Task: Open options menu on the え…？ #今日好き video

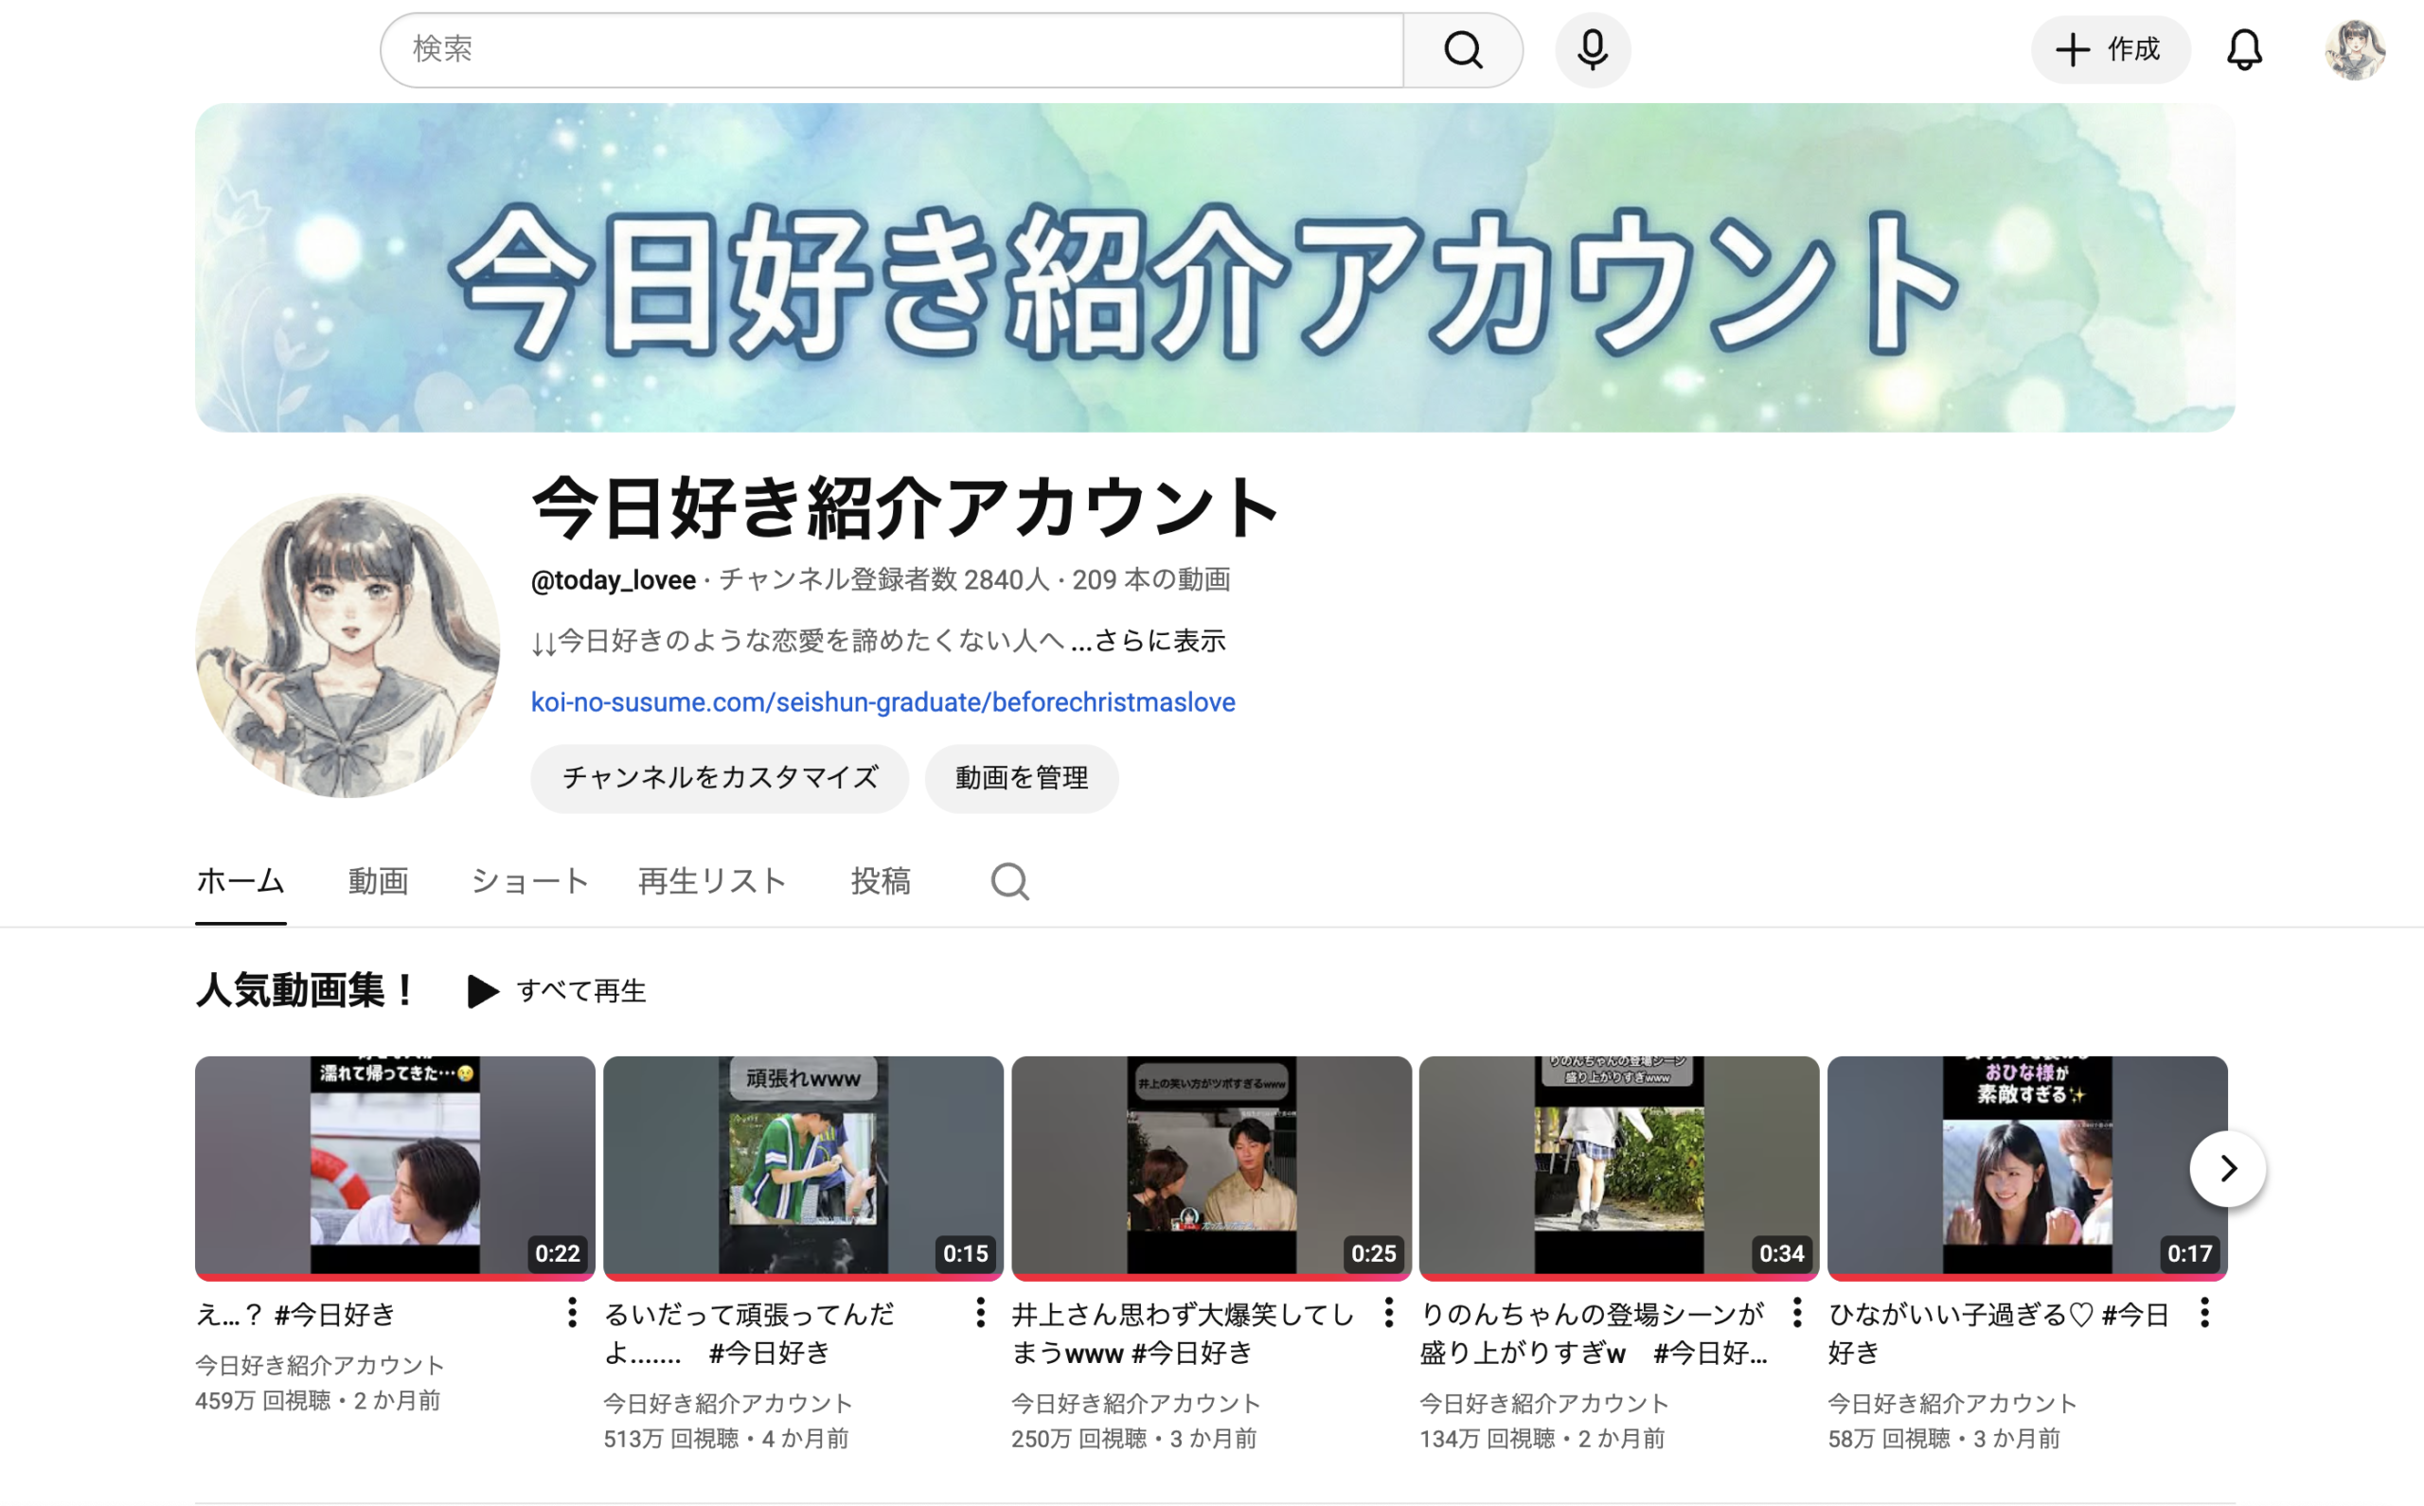Action: (x=571, y=1313)
